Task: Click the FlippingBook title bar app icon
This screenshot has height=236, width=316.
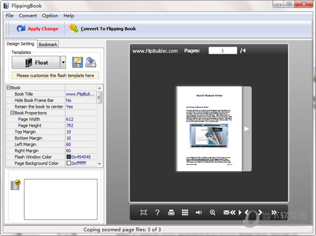Action: click(x=6, y=6)
